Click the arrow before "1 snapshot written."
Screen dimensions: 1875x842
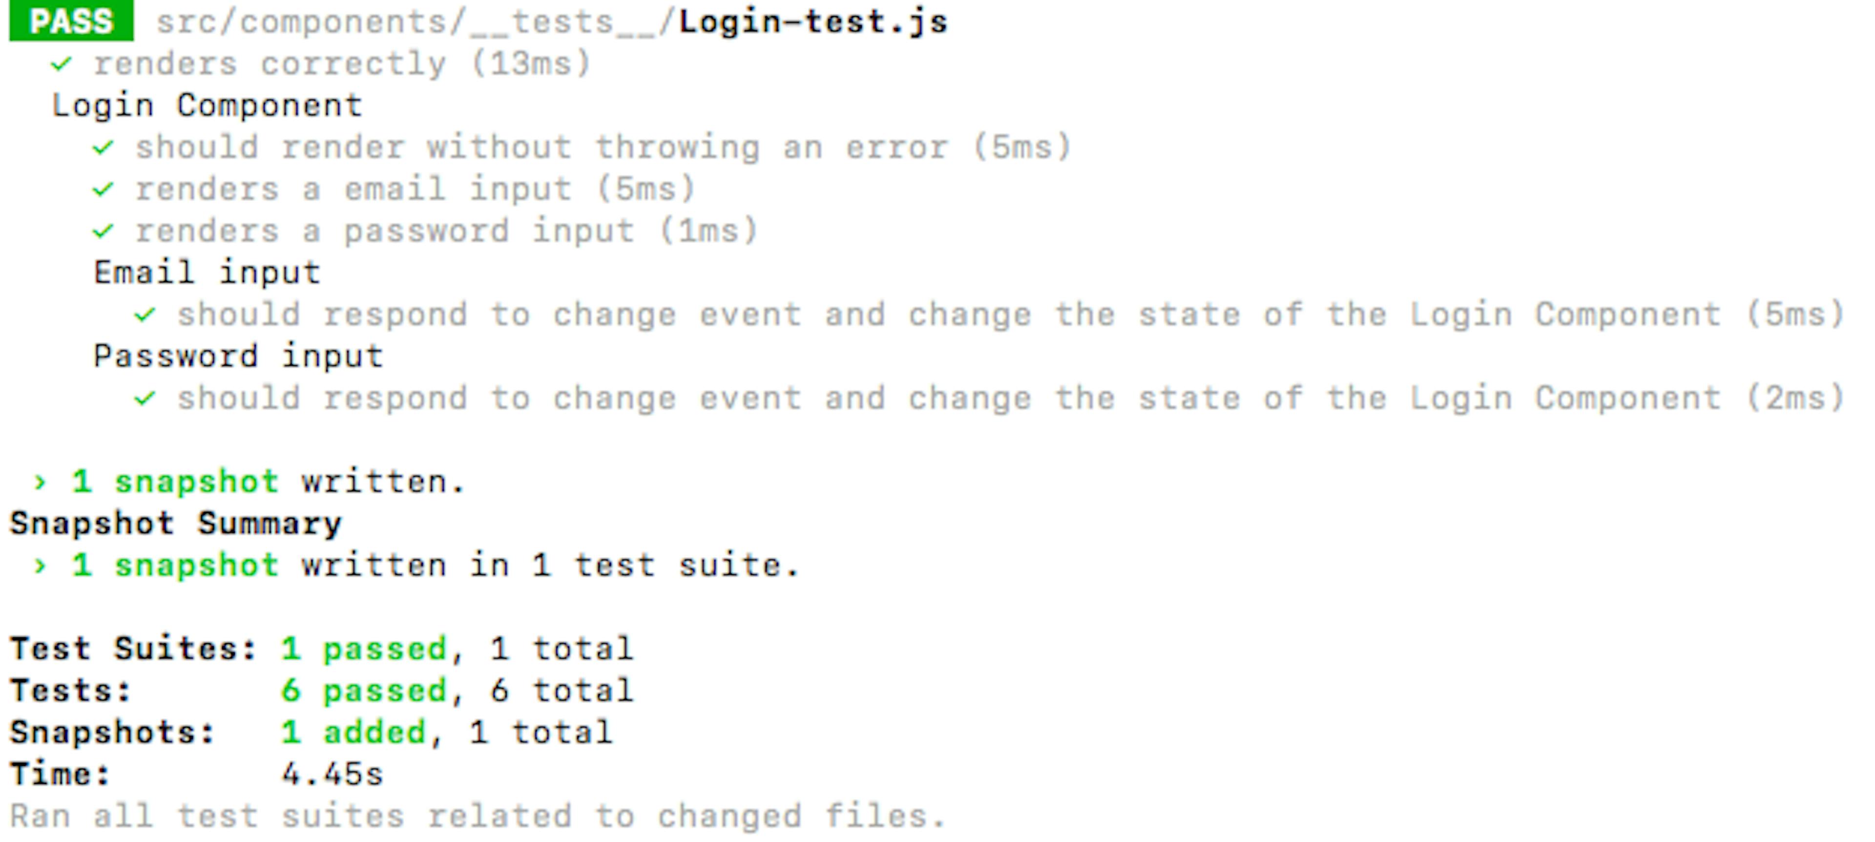pos(40,482)
